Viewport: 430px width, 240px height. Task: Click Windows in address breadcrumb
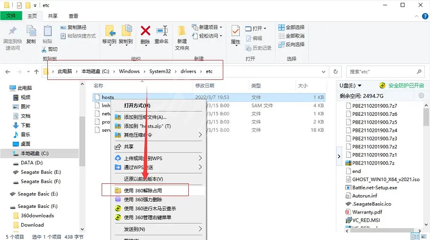pos(129,71)
